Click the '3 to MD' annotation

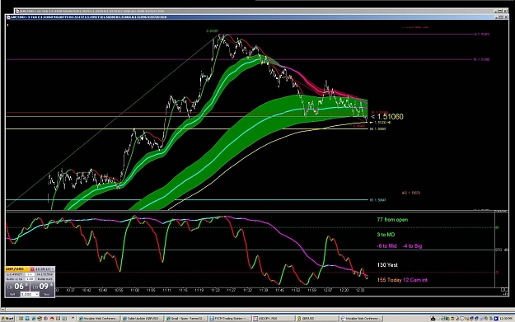tap(386, 235)
